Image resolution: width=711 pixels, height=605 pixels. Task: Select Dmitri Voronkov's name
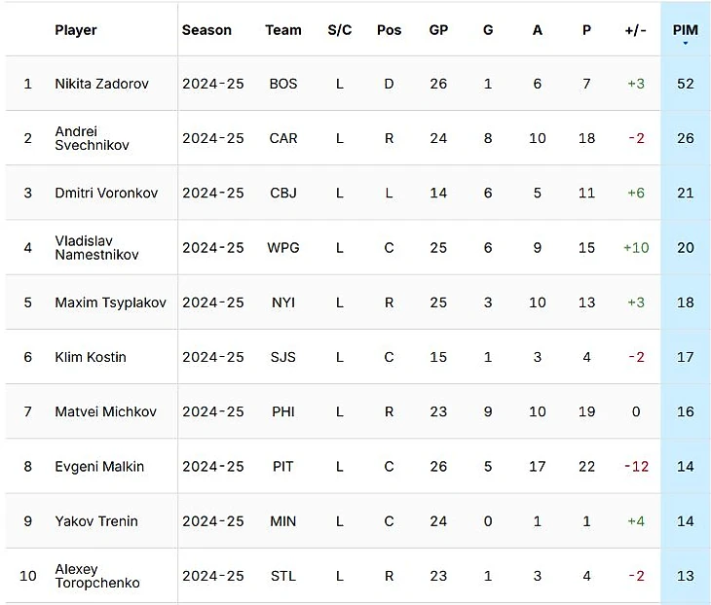[104, 193]
